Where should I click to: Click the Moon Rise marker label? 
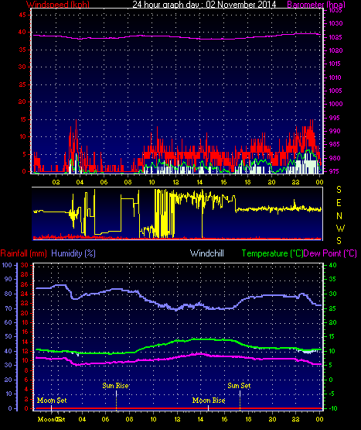(x=209, y=401)
